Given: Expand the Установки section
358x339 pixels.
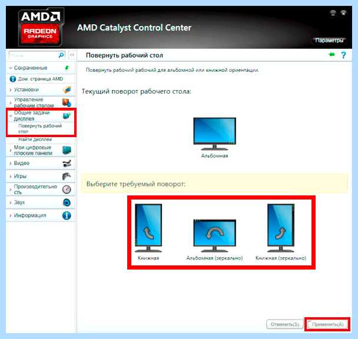Looking at the screenshot, I should coord(10,90).
